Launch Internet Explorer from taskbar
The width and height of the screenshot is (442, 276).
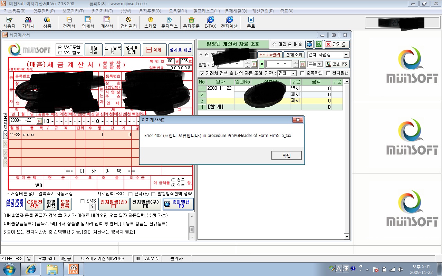31,269
